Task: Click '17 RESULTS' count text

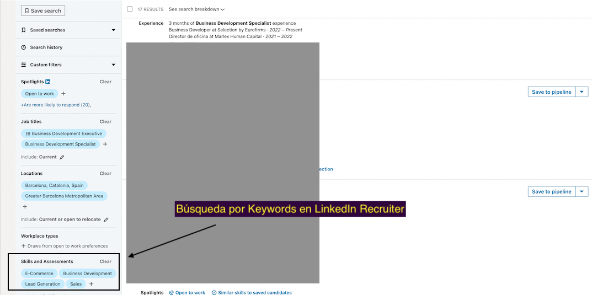Action: coord(151,9)
